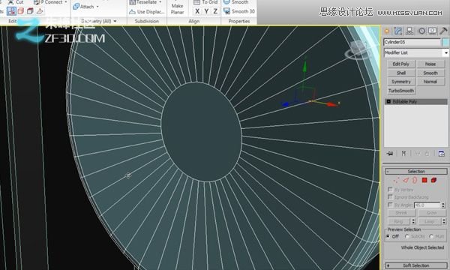The width and height of the screenshot is (450, 270).
Task: Click the Smooth modifier button
Action: tap(430, 73)
